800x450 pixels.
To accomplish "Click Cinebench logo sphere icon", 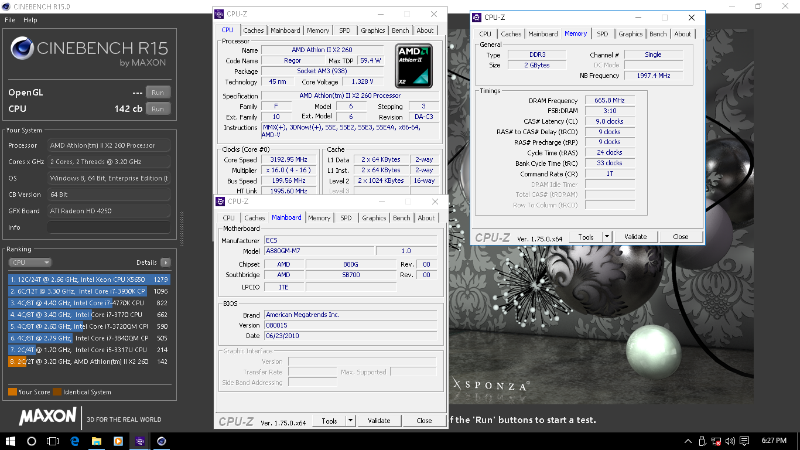I will [x=22, y=48].
